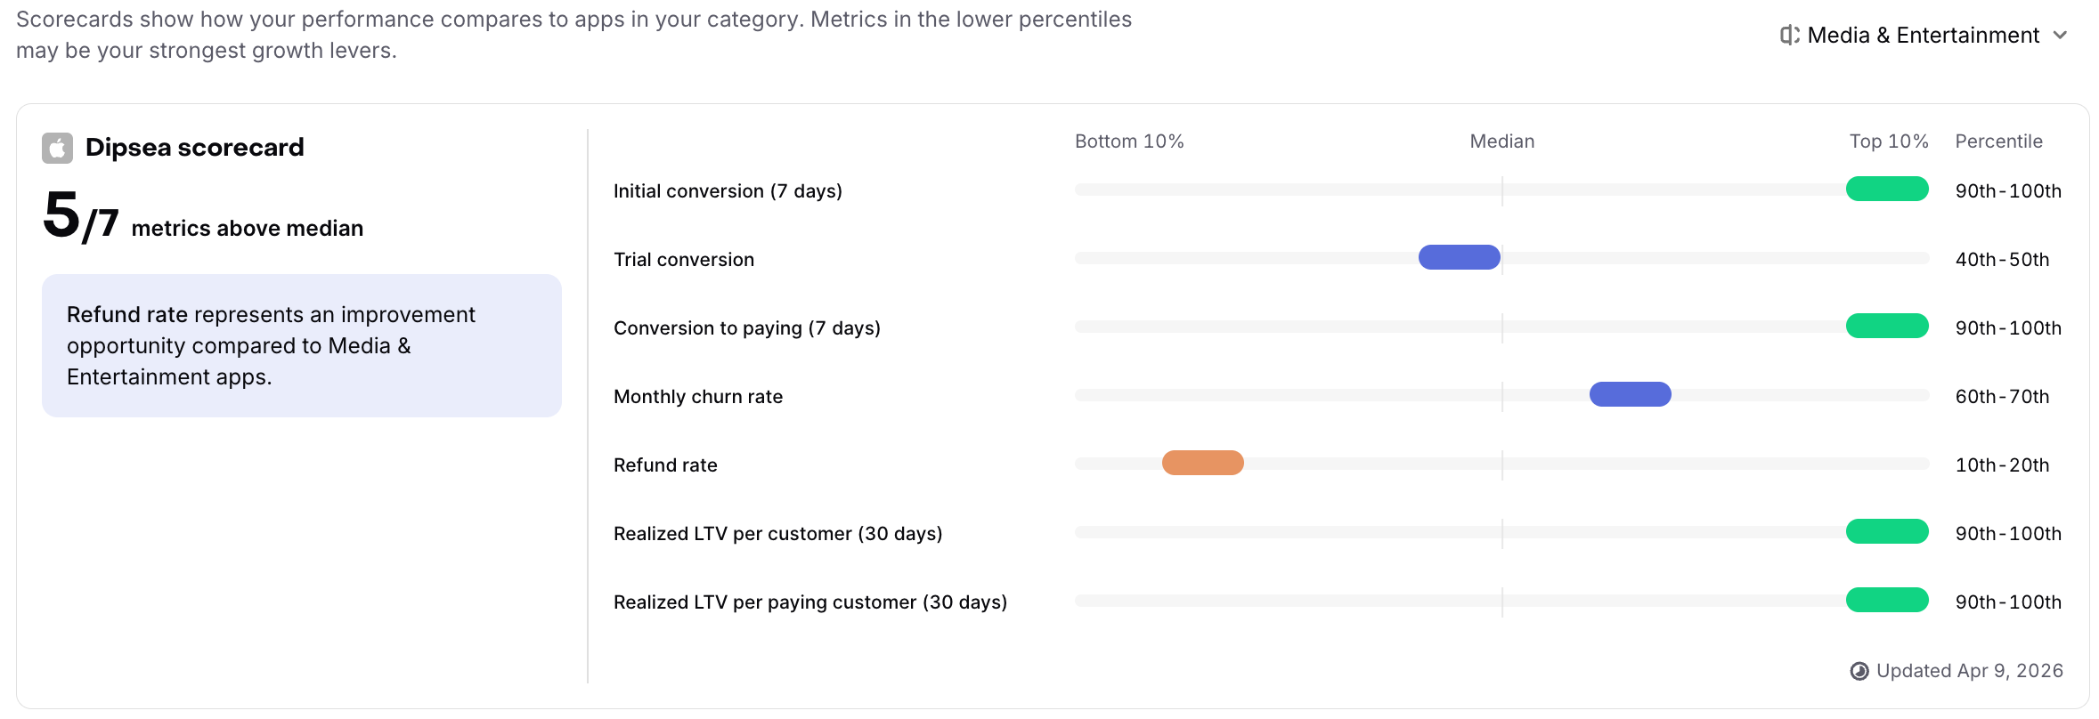Screen dimensions: 2099x719
Task: Expand the Dipsea scorecard app selector
Action: [194, 146]
